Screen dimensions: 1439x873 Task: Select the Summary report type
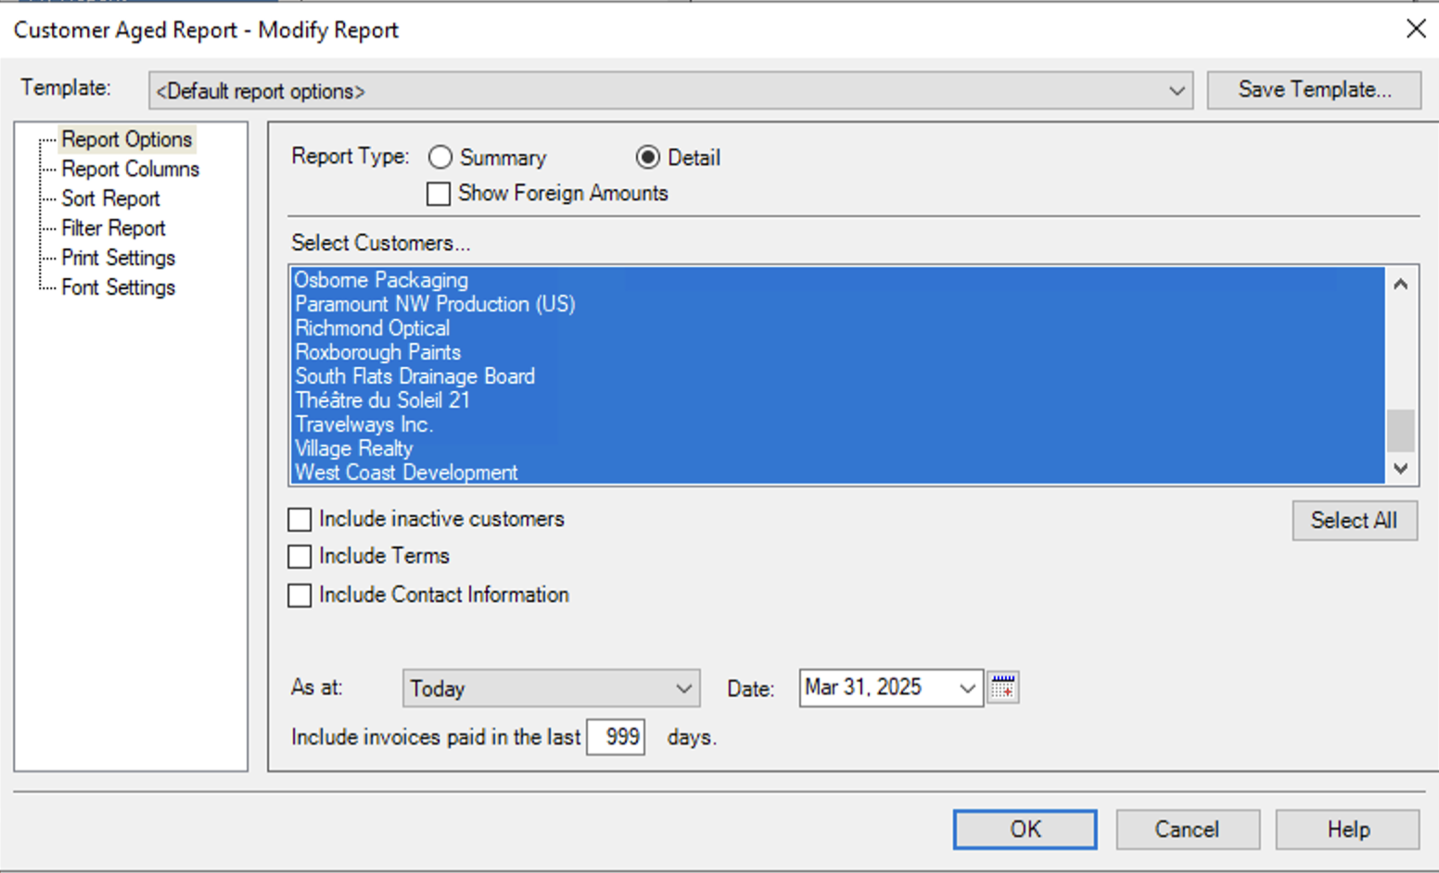tap(440, 158)
